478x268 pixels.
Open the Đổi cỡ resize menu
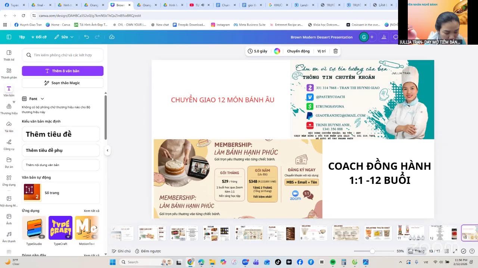(x=39, y=37)
